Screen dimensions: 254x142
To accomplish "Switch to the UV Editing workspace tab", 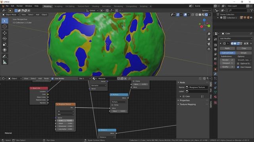I will [x=70, y=6].
